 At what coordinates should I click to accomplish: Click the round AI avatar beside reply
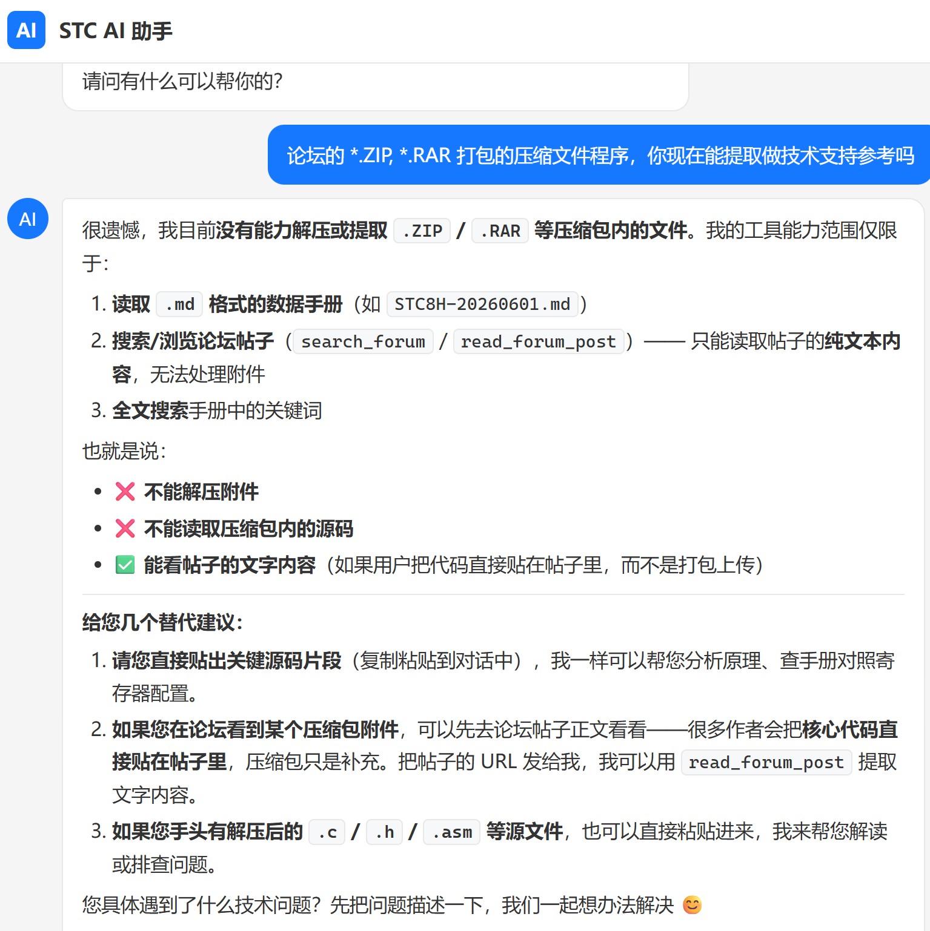point(28,219)
